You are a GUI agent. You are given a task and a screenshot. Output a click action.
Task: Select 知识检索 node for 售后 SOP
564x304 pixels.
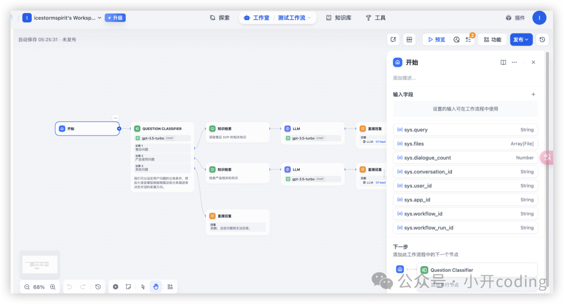[238, 132]
